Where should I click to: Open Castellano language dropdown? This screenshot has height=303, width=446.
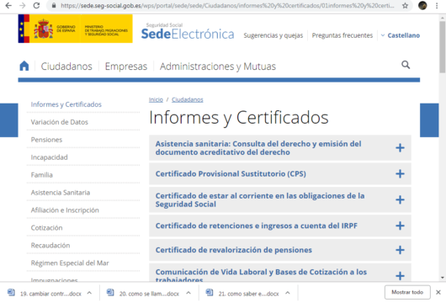401,35
